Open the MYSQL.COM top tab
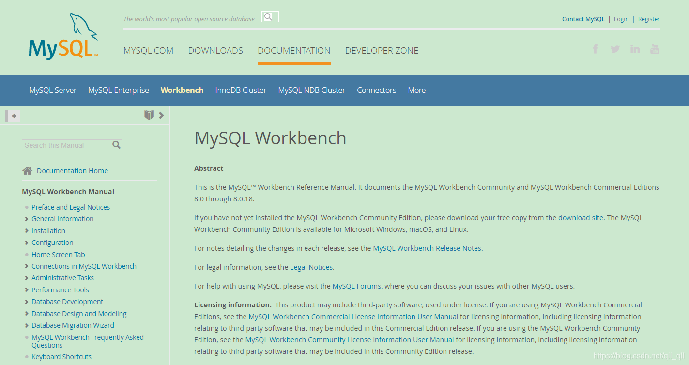 148,50
